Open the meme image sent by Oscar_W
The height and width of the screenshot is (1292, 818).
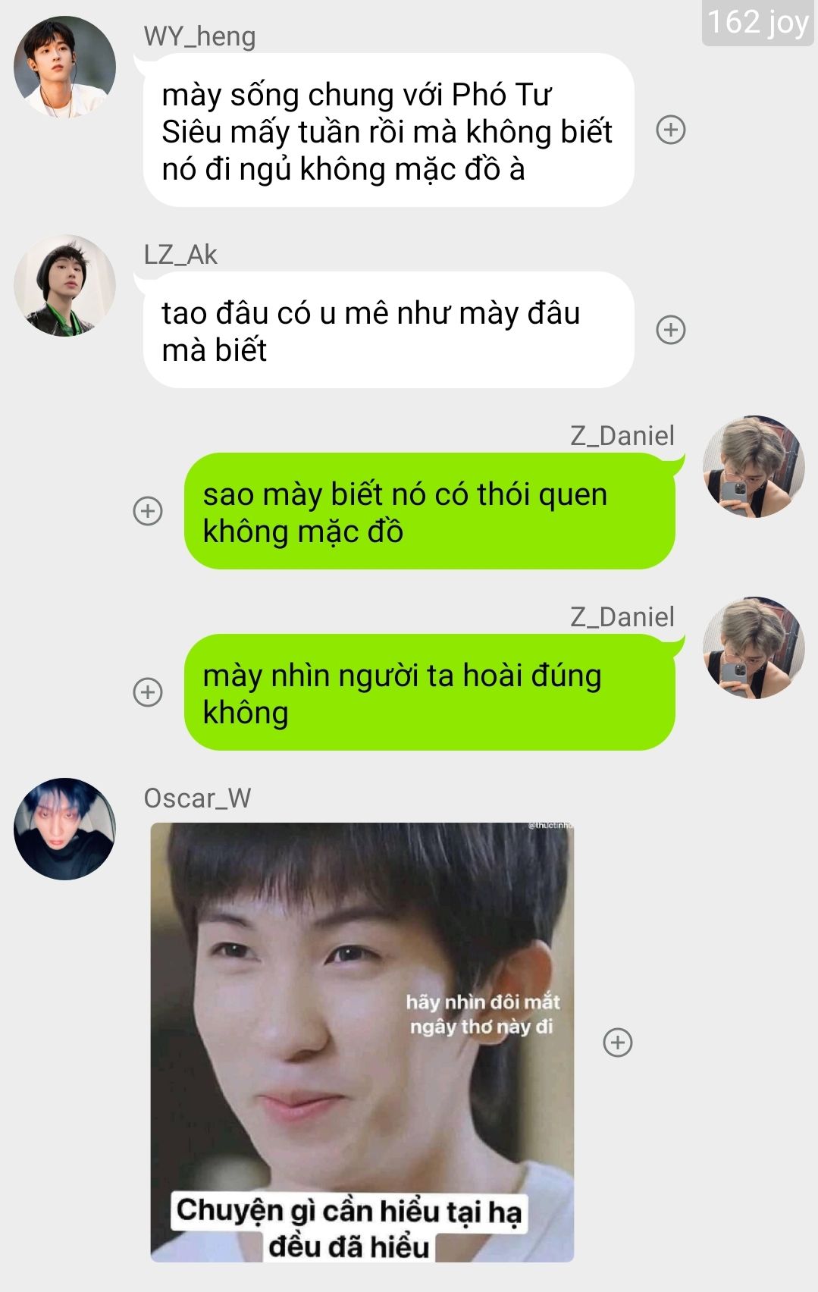(x=362, y=1043)
